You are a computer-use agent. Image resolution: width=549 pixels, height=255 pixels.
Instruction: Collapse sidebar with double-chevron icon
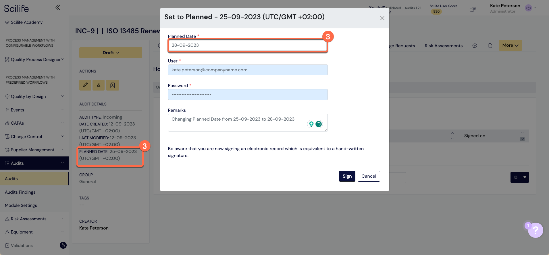point(58,7)
